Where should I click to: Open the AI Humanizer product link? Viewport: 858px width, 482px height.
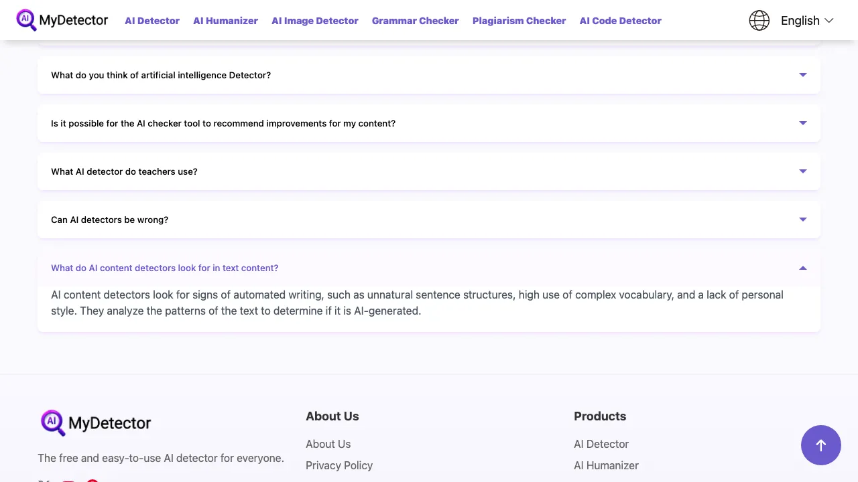click(606, 465)
